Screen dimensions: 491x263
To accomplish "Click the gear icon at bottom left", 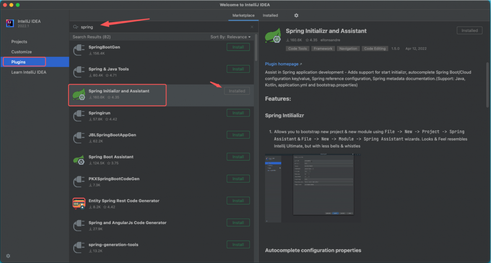I will pyautogui.click(x=8, y=256).
